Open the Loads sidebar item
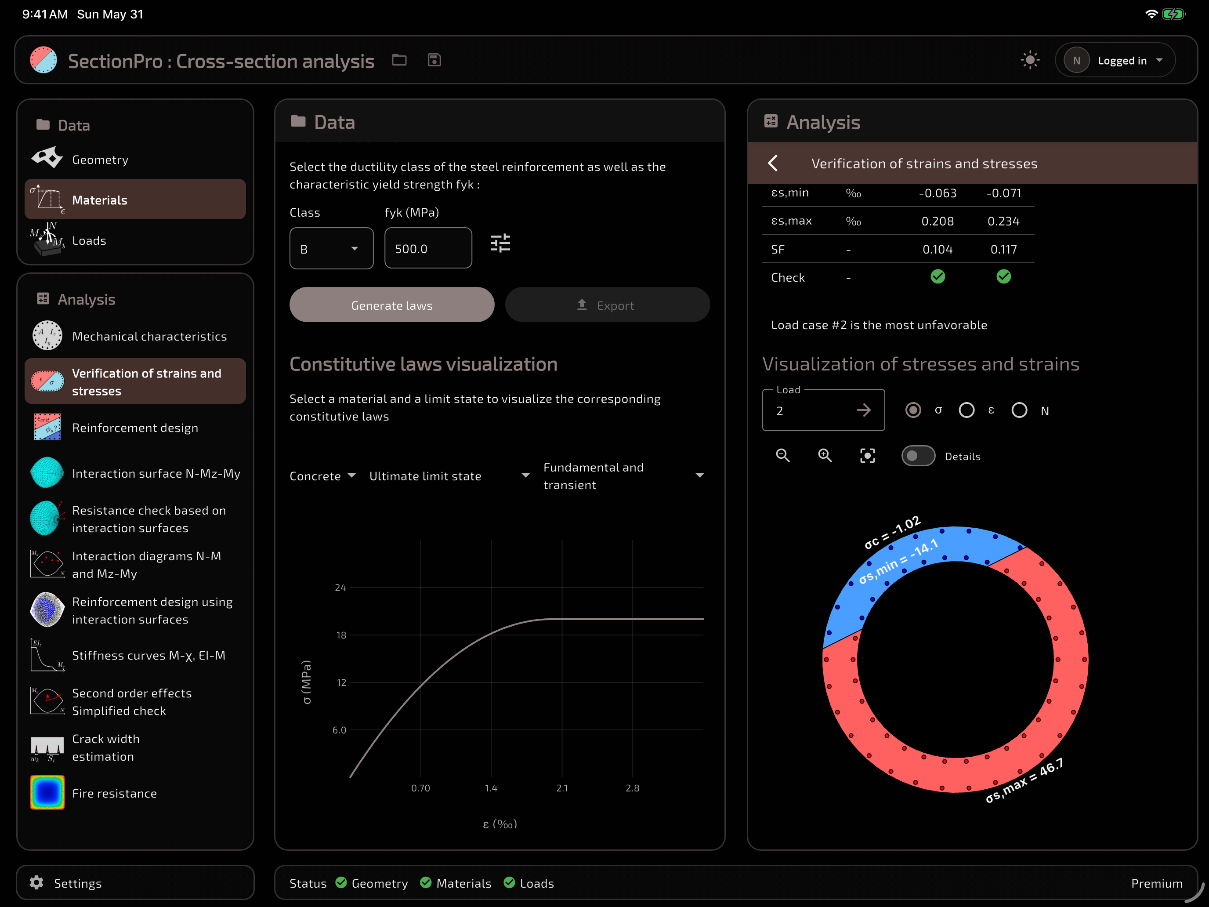Image resolution: width=1209 pixels, height=907 pixels. coord(135,240)
